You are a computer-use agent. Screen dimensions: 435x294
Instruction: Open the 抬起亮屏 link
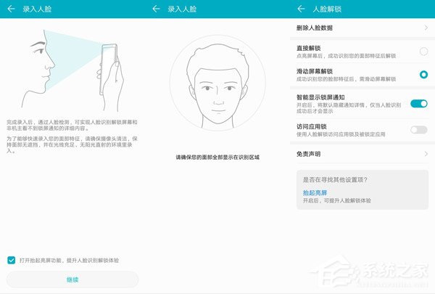(x=315, y=192)
